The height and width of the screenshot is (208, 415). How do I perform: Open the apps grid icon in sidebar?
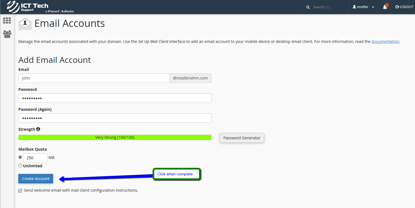[7, 20]
